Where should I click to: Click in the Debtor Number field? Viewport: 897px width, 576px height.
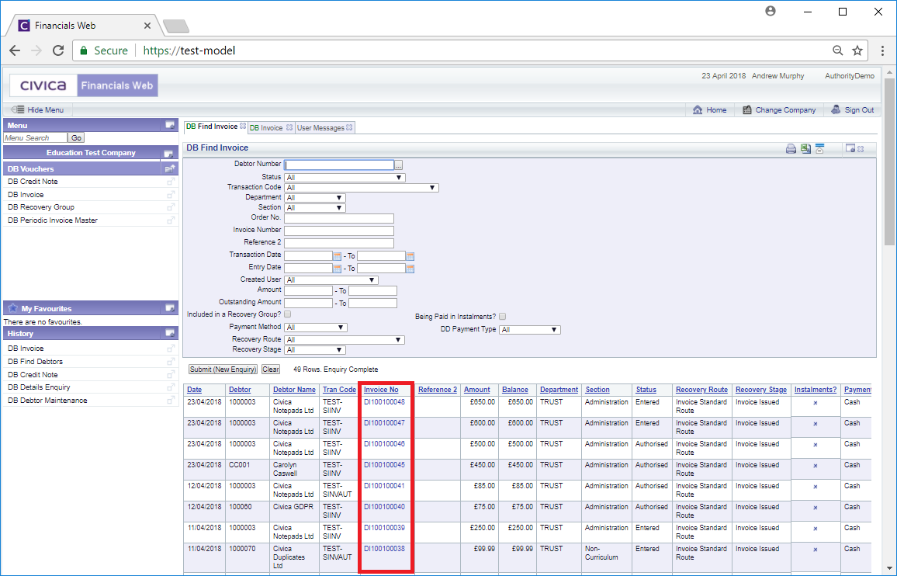pyautogui.click(x=339, y=165)
